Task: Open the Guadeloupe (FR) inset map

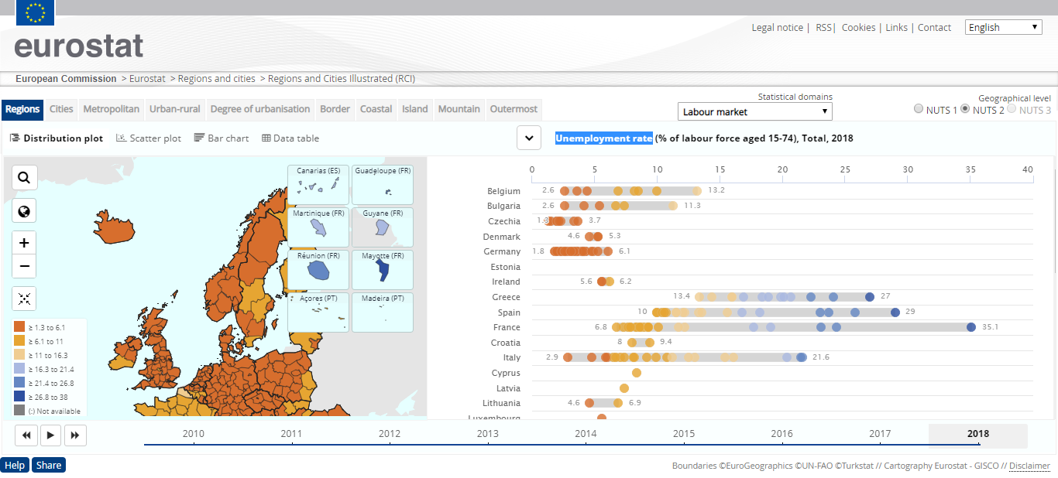Action: pos(383,185)
